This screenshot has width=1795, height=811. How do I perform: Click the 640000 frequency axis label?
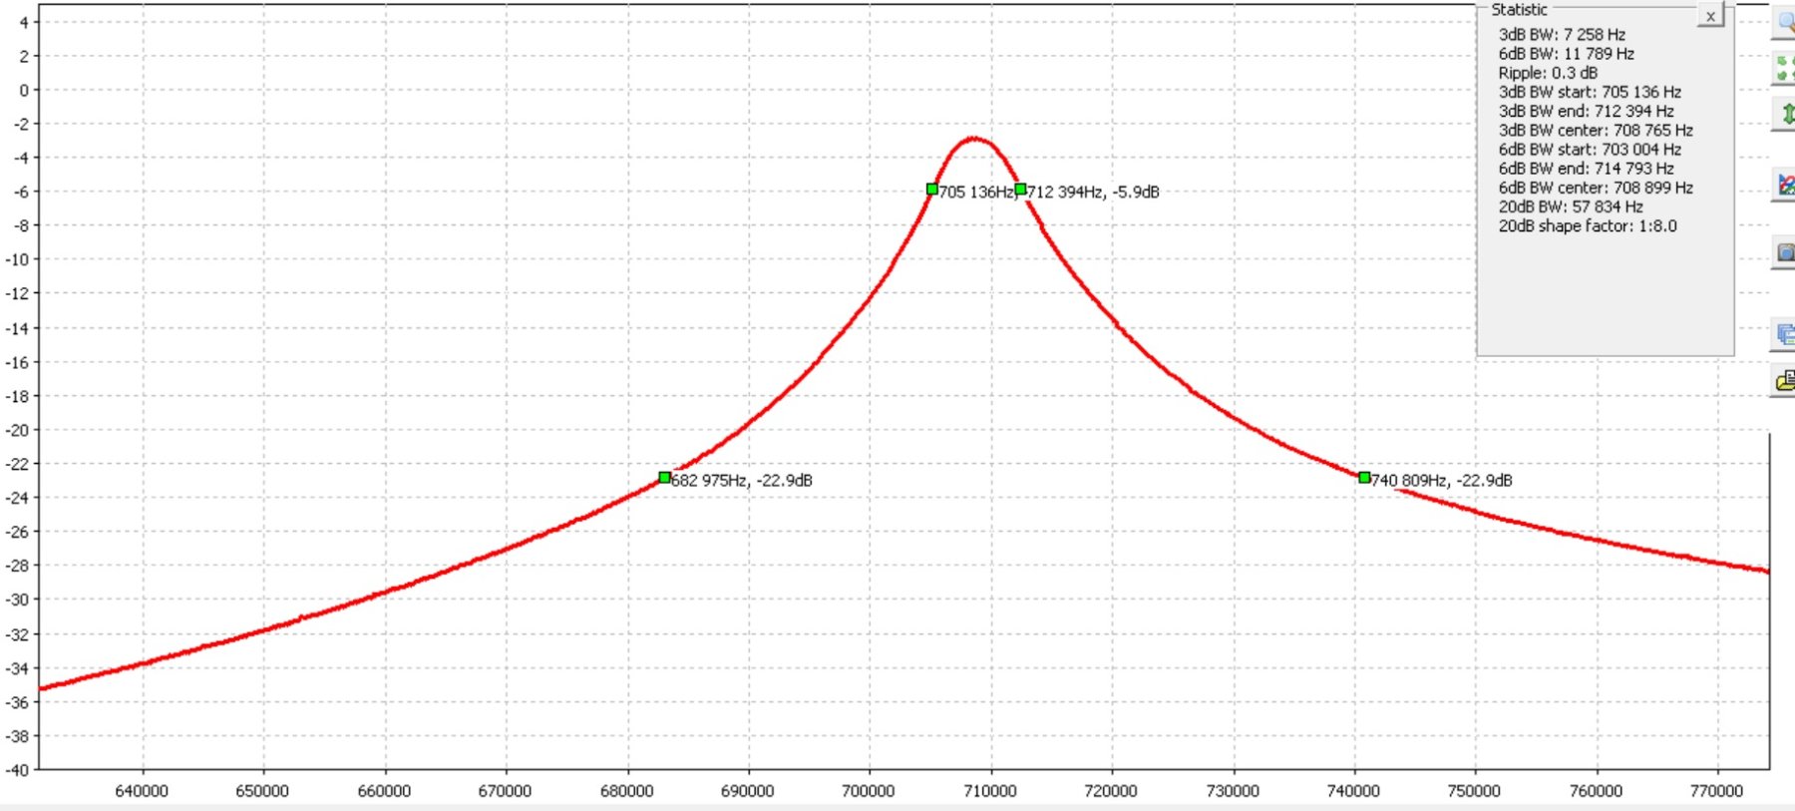tap(142, 790)
